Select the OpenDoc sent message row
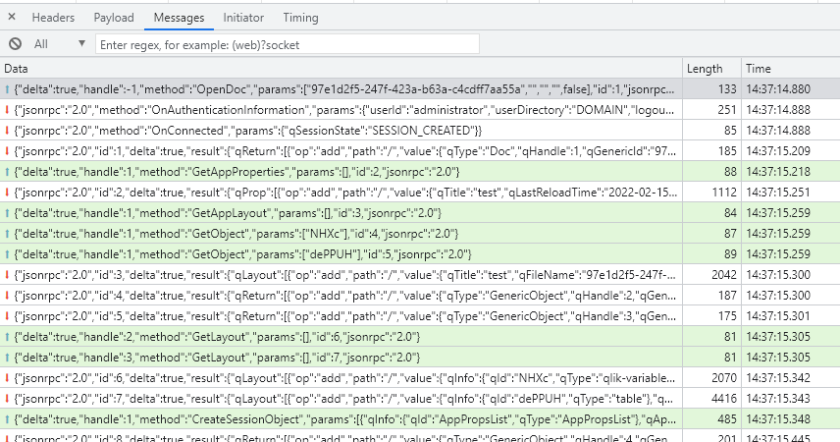 pos(343,88)
